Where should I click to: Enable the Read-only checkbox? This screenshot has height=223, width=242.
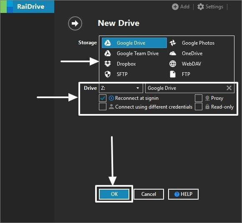coord(199,106)
